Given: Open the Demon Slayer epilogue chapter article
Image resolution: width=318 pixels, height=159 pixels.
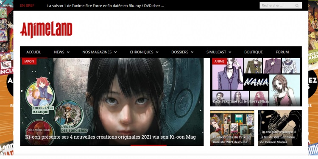Looking at the screenshot, I should coord(278,137).
